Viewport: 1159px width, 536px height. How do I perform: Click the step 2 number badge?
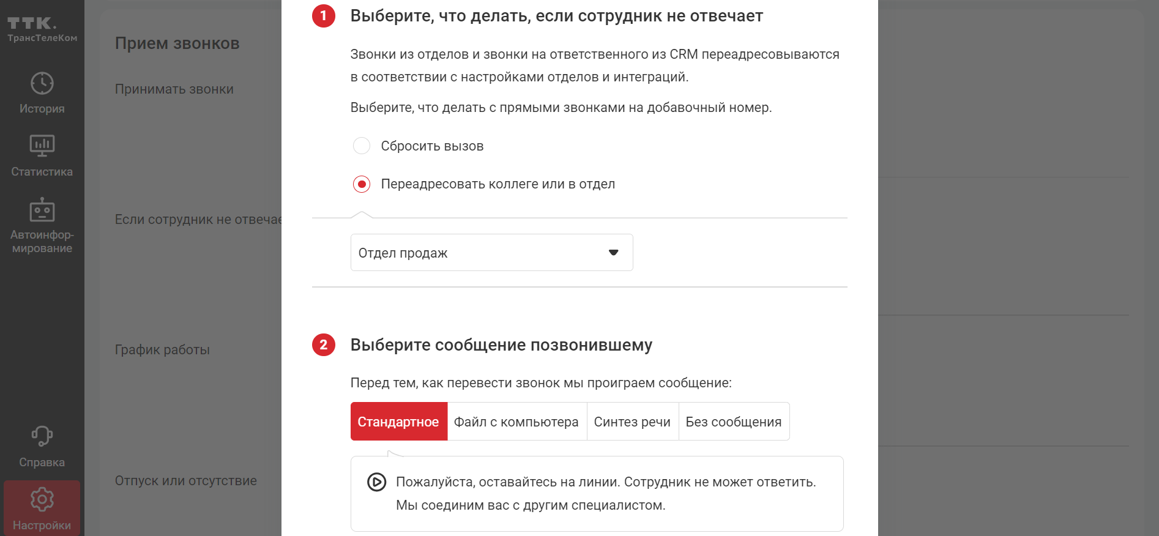[x=324, y=345]
